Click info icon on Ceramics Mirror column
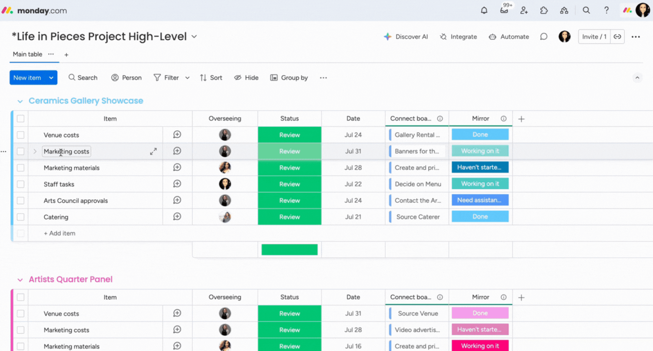653x351 pixels. coord(503,119)
